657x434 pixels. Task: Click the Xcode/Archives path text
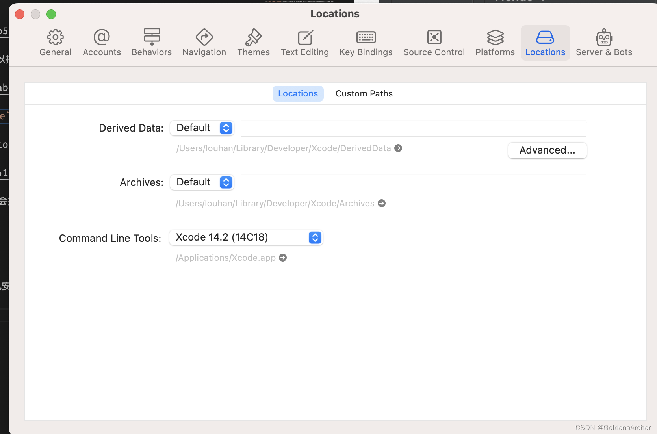pos(275,203)
